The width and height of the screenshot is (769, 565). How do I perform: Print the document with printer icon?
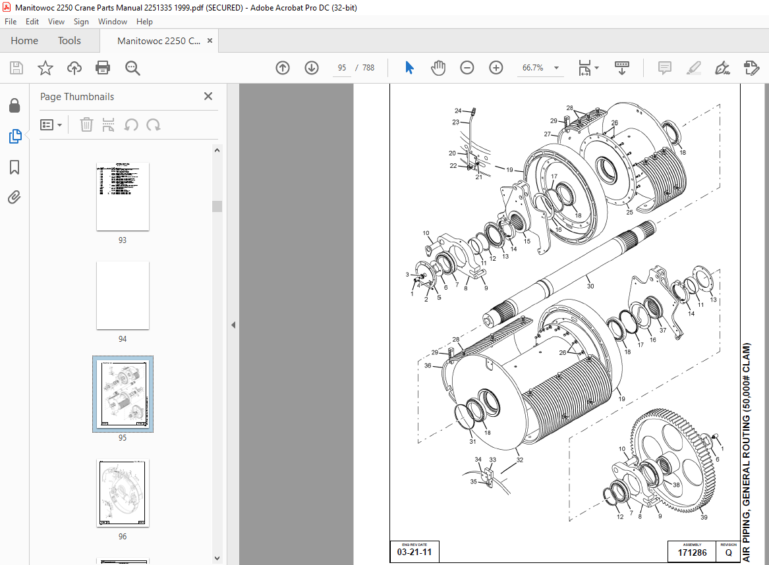pos(103,68)
